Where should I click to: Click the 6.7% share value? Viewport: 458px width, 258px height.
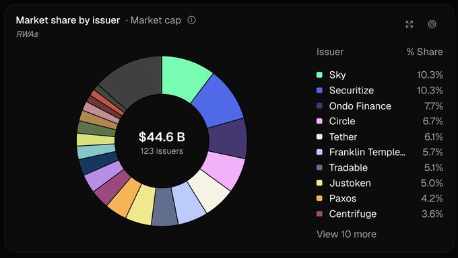click(x=433, y=122)
